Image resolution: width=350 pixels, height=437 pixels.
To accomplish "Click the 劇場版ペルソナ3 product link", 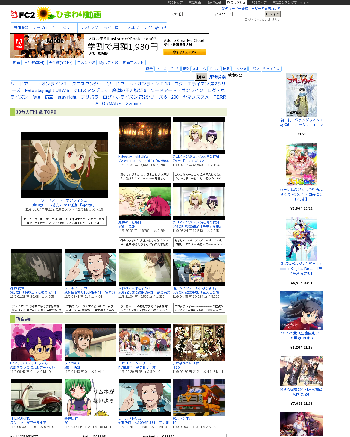I will coord(301,268).
